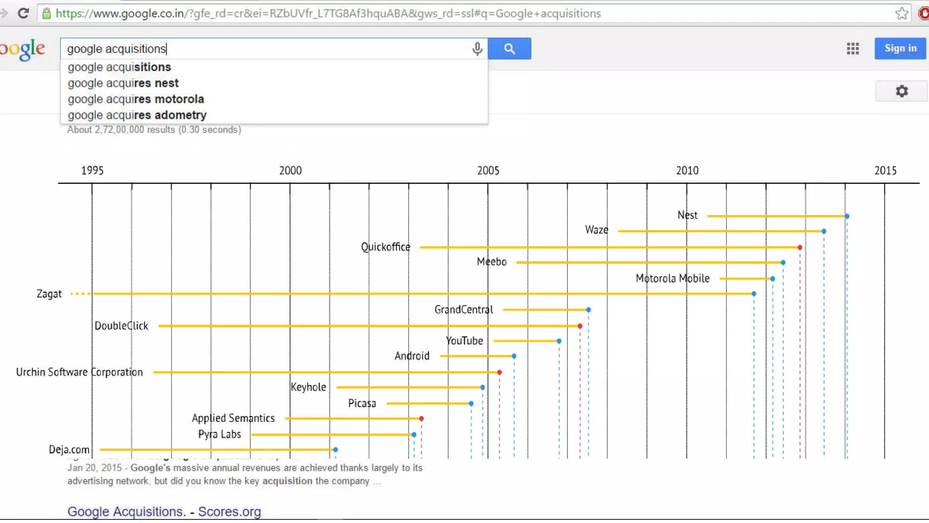Select suggestion 'google acquires motorola'
This screenshot has height=523, width=929.
click(136, 99)
